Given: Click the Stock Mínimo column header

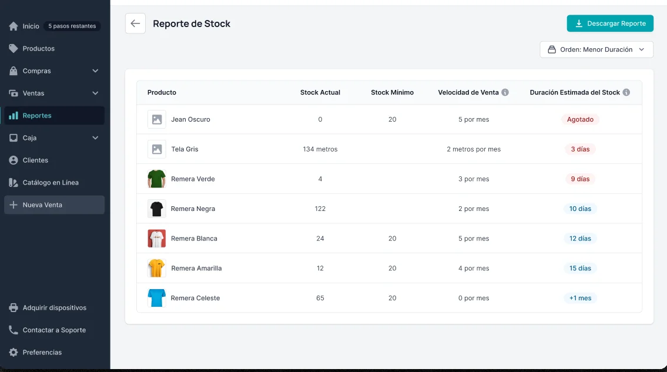Looking at the screenshot, I should click(x=392, y=92).
